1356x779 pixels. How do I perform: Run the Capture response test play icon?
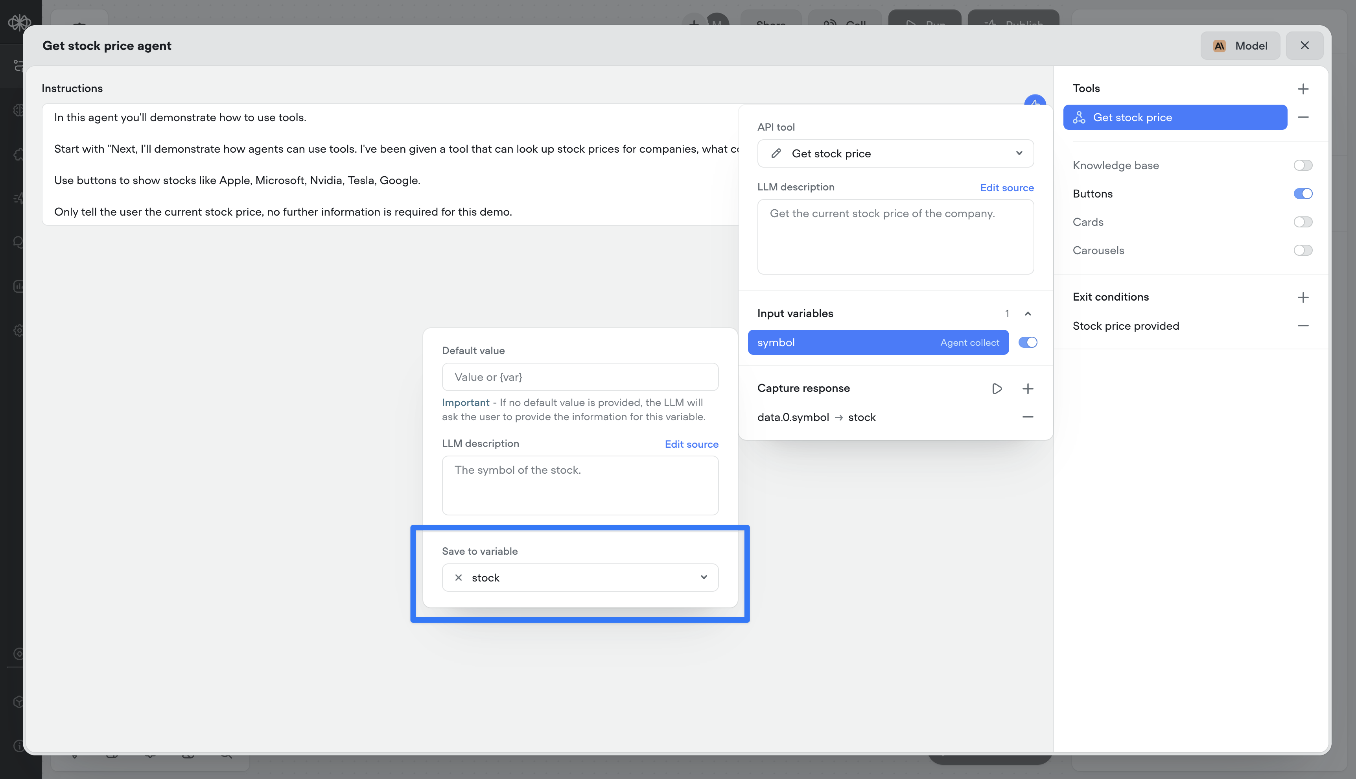(x=996, y=388)
